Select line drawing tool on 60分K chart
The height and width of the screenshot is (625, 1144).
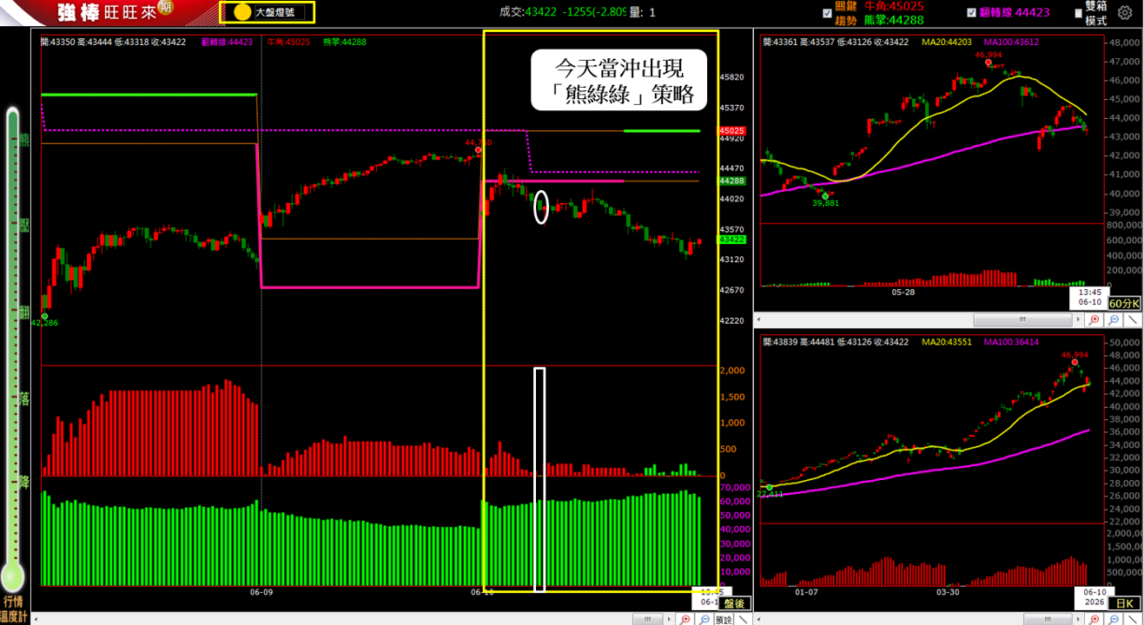(x=1133, y=320)
